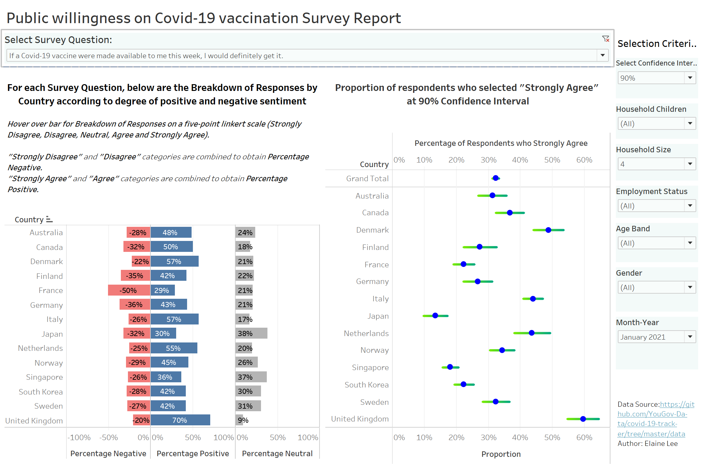
Task: Click the Grand Total blue dot
Action: (495, 178)
